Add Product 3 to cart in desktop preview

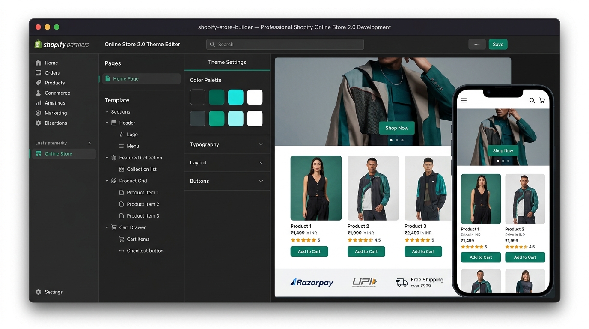tap(423, 251)
